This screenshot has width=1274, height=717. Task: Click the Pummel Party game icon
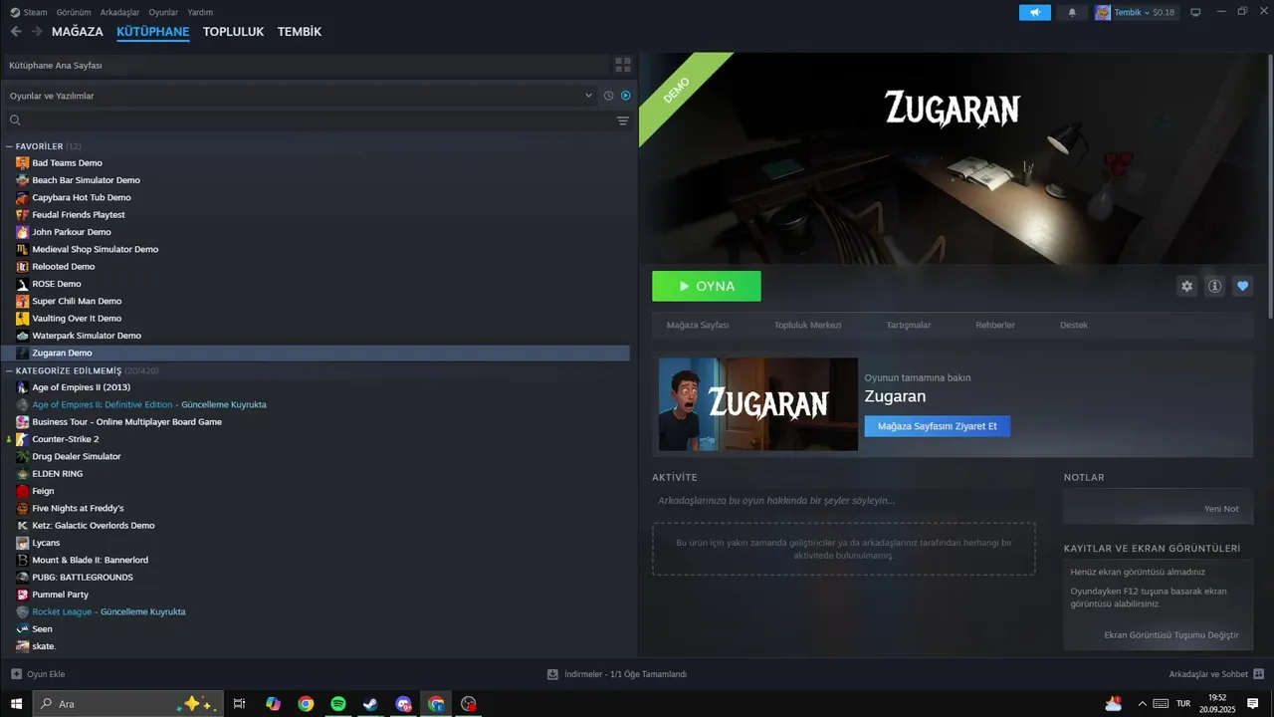coord(23,595)
